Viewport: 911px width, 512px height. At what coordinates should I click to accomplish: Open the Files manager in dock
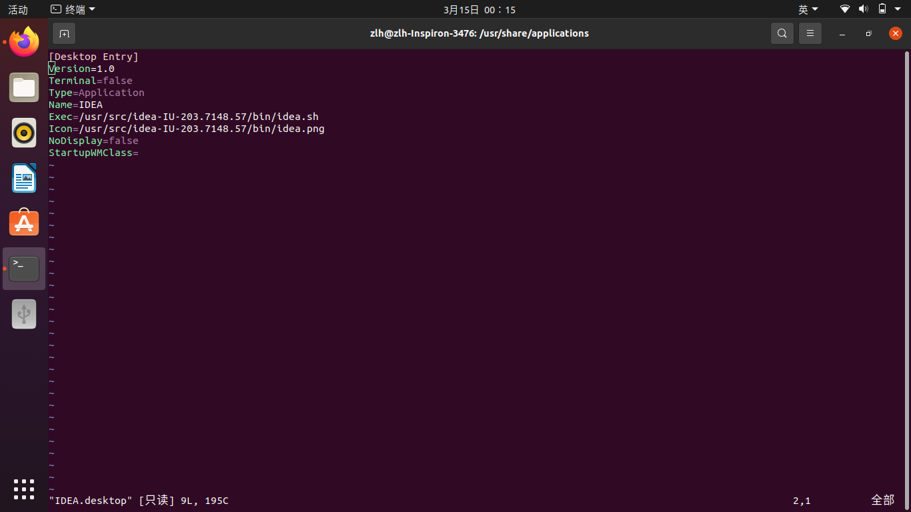pyautogui.click(x=24, y=87)
